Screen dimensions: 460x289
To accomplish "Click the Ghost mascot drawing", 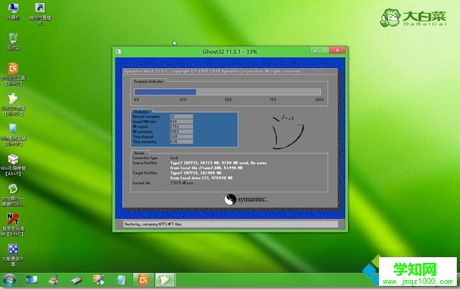I will tap(288, 132).
